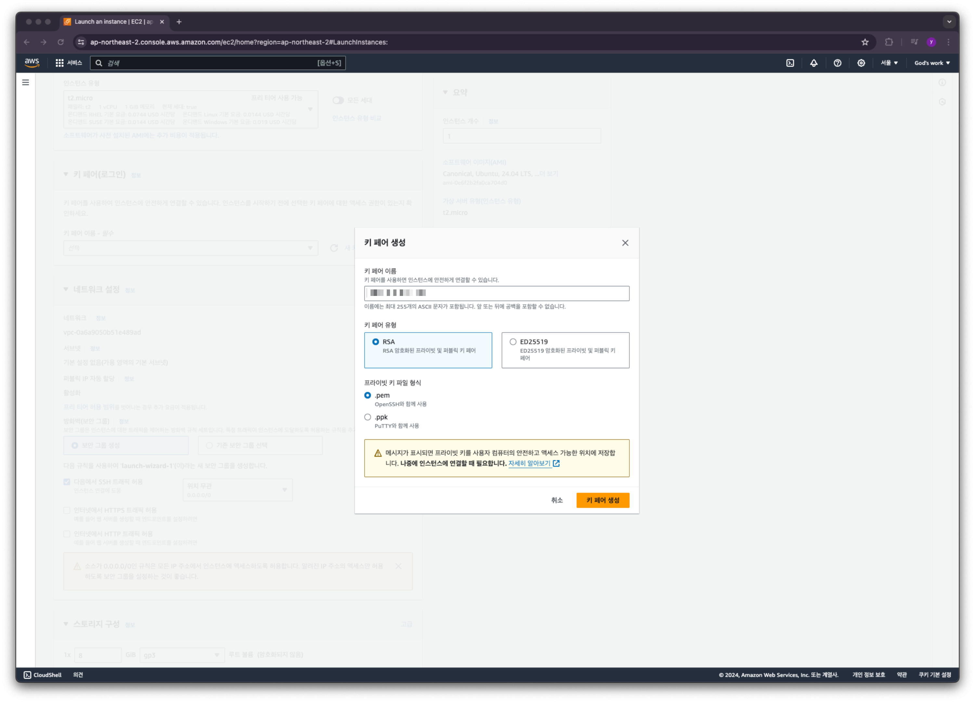Screen dimensions: 975x702
Task: Click 취소 to cancel the dialog
Action: tap(556, 500)
